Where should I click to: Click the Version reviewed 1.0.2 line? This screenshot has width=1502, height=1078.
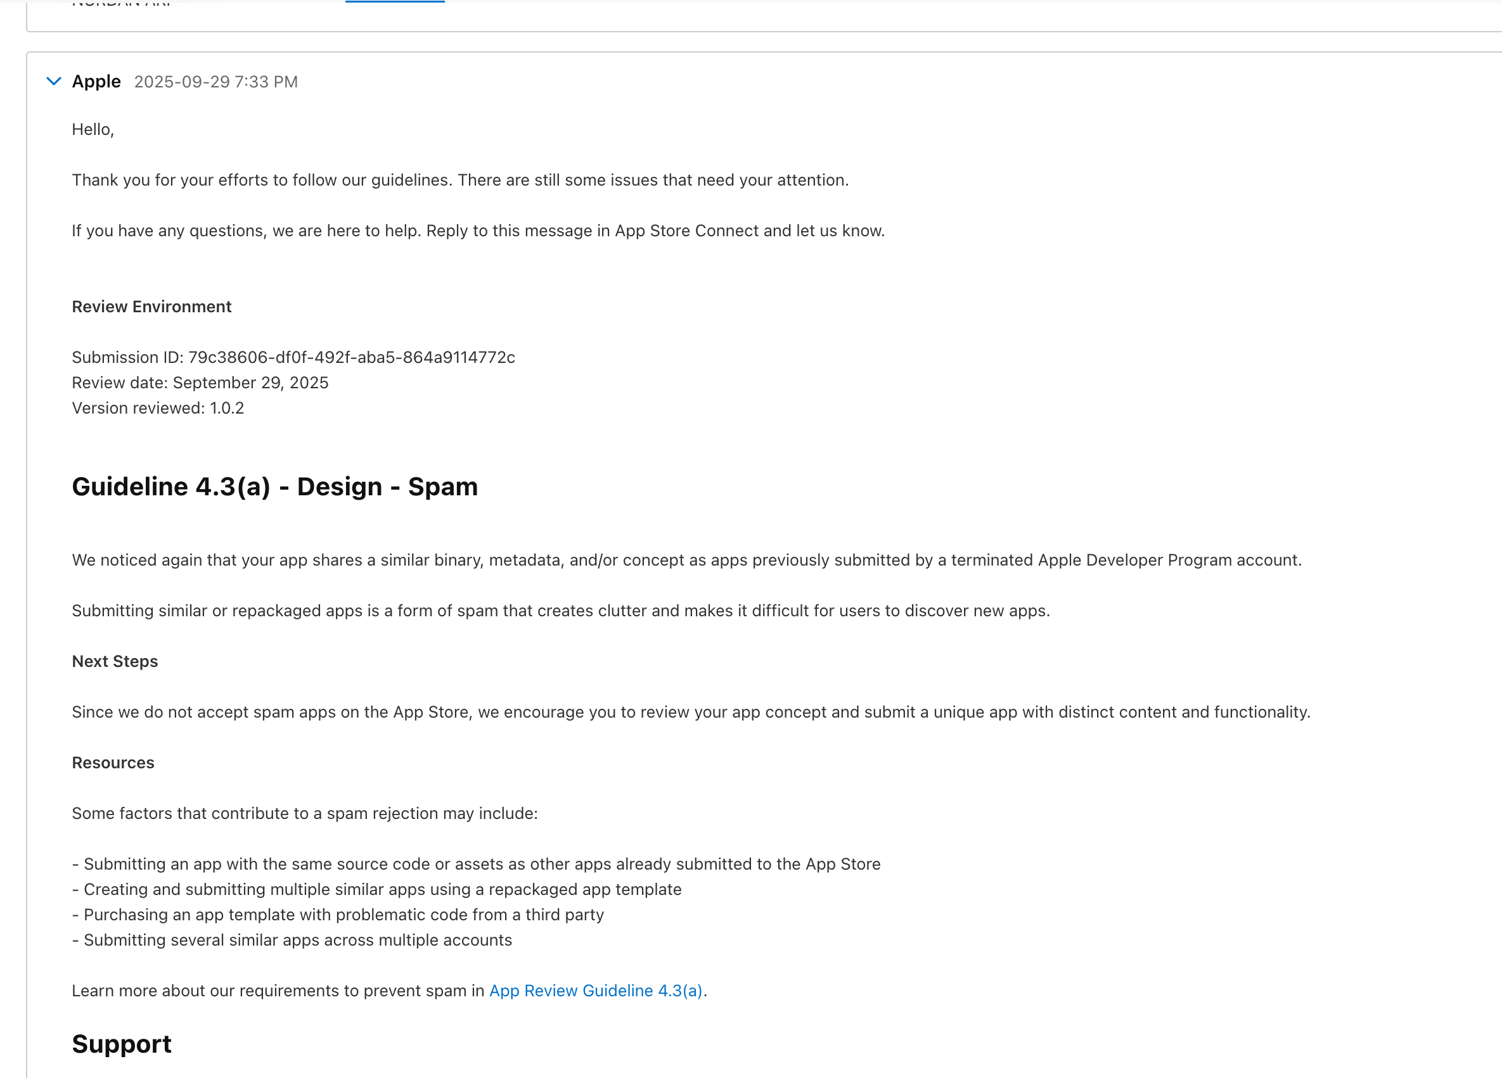coord(158,408)
